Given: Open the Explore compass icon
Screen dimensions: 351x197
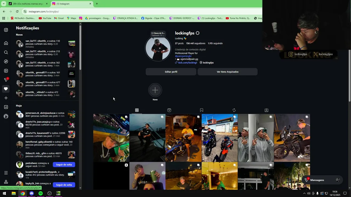Looking at the screenshot, I should [6, 62].
